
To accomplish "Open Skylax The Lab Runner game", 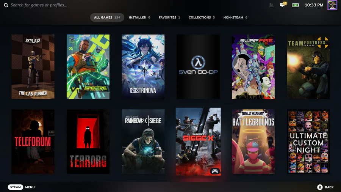I will (x=33, y=67).
